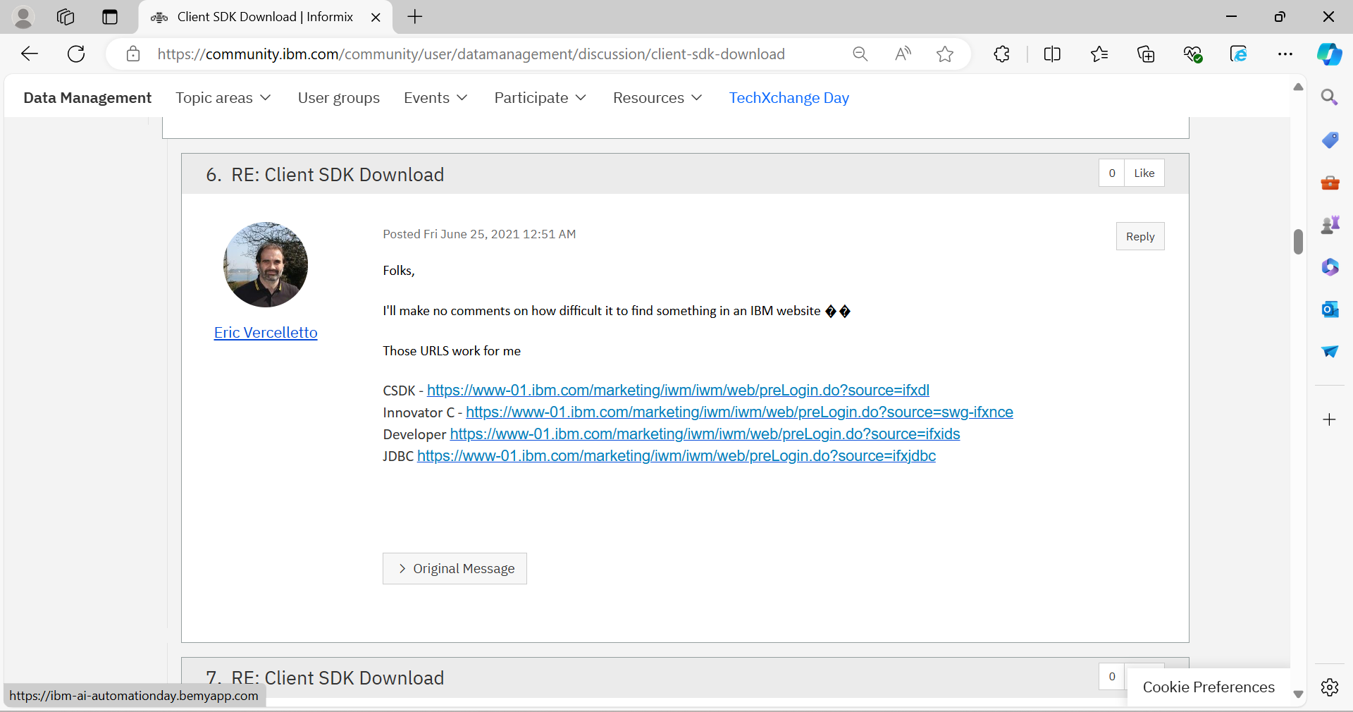This screenshot has height=712, width=1353.
Task: Activate Read aloud icon
Action: pos(903,54)
